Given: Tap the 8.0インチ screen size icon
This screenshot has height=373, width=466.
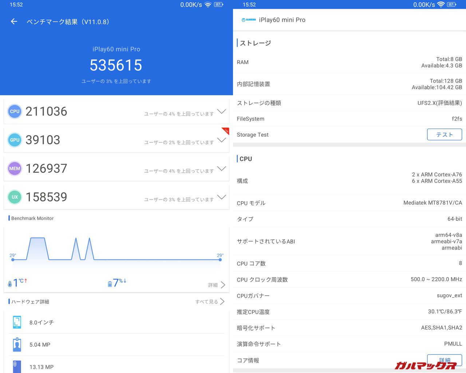Looking at the screenshot, I should point(17,322).
